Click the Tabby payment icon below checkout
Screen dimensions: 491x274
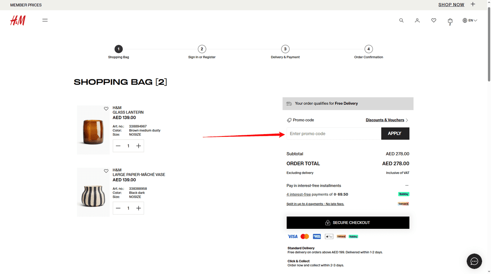[x=353, y=236]
